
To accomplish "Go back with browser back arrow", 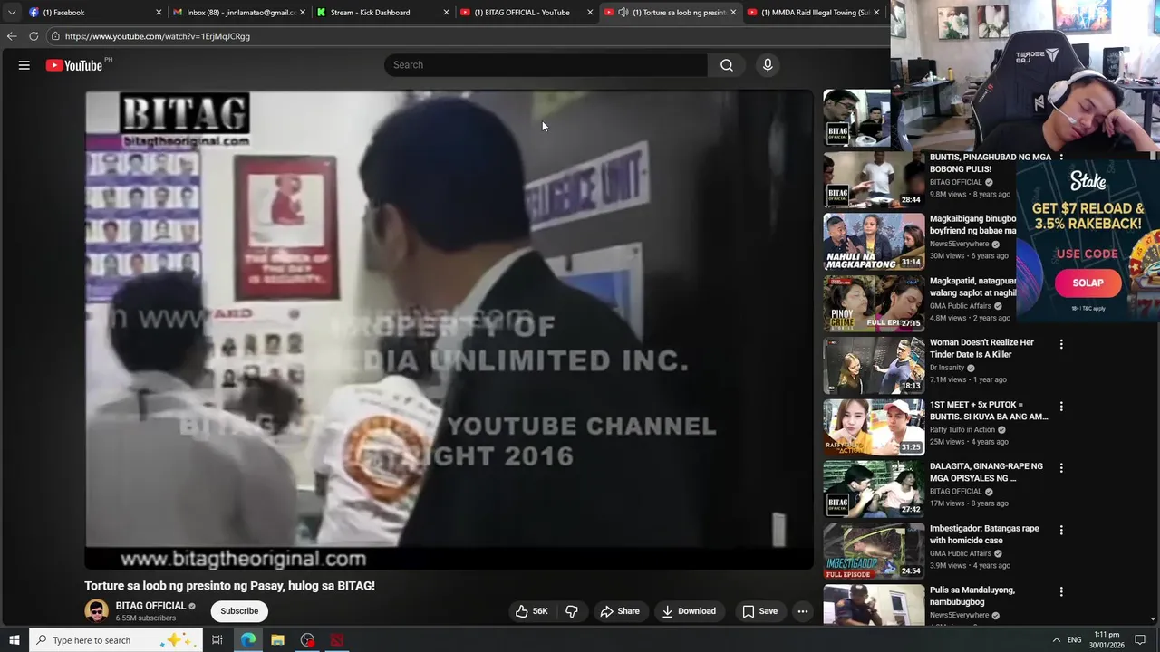I will pyautogui.click(x=11, y=36).
